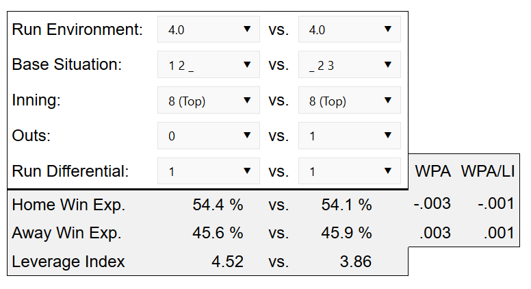Screen dimensions: 531x289
Task: Expand the first scenario Run Differential dropdown
Action: coord(208,171)
